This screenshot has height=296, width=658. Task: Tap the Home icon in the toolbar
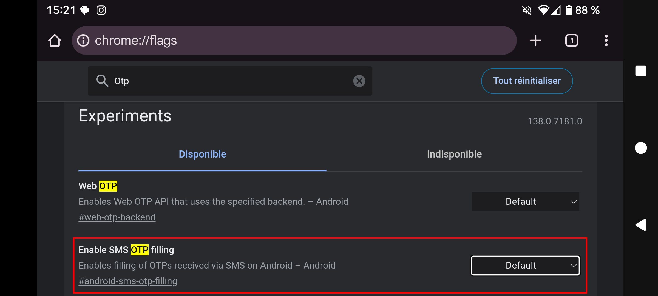[x=55, y=40]
